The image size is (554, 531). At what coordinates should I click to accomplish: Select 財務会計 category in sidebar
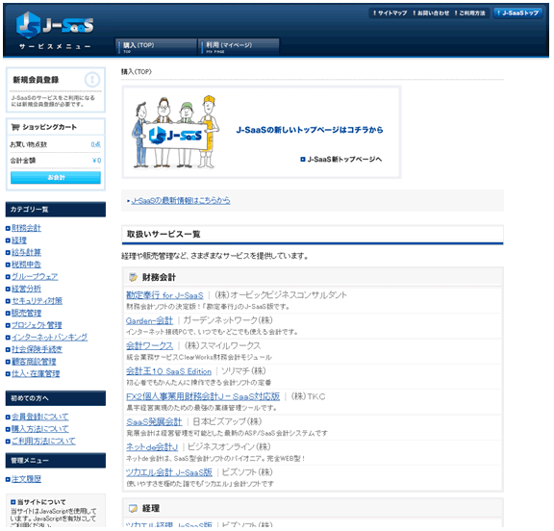pyautogui.click(x=27, y=228)
